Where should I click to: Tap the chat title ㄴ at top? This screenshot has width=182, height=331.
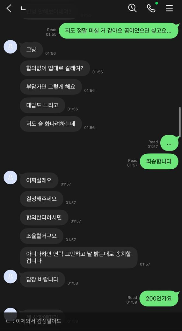[23, 9]
